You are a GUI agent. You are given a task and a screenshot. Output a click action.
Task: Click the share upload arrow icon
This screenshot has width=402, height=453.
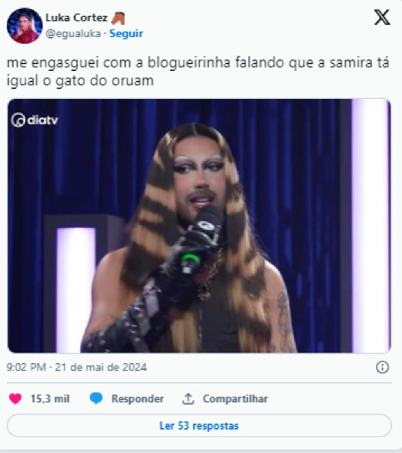[x=188, y=399]
